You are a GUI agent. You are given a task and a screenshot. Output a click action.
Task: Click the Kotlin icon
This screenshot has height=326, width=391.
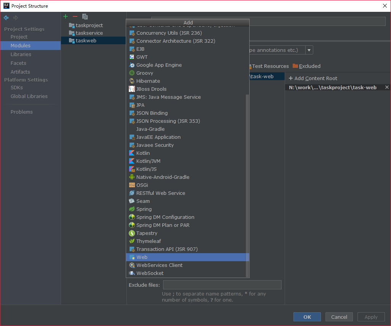(132, 153)
